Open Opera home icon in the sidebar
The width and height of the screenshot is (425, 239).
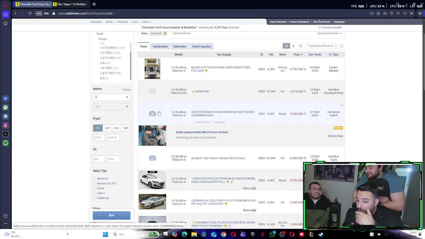(x=5, y=14)
